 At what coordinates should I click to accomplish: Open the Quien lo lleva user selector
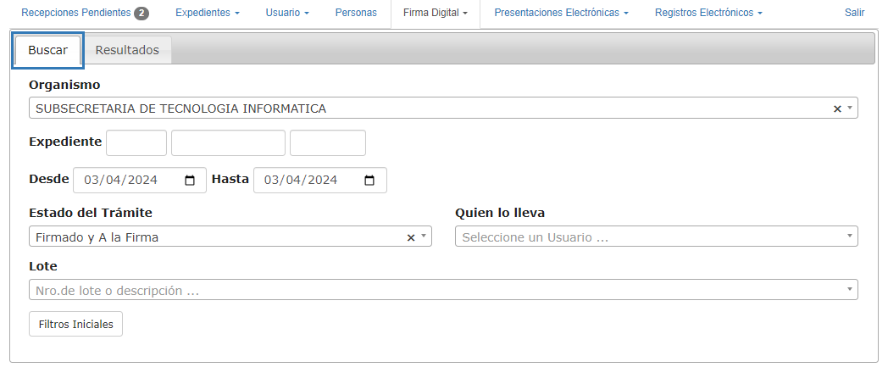(656, 237)
